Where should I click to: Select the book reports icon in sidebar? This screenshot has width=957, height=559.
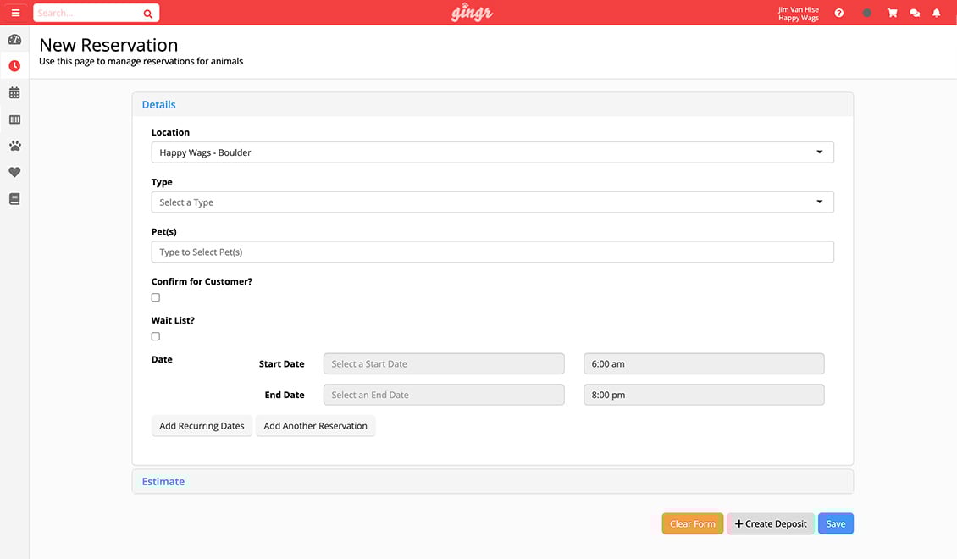coord(14,198)
